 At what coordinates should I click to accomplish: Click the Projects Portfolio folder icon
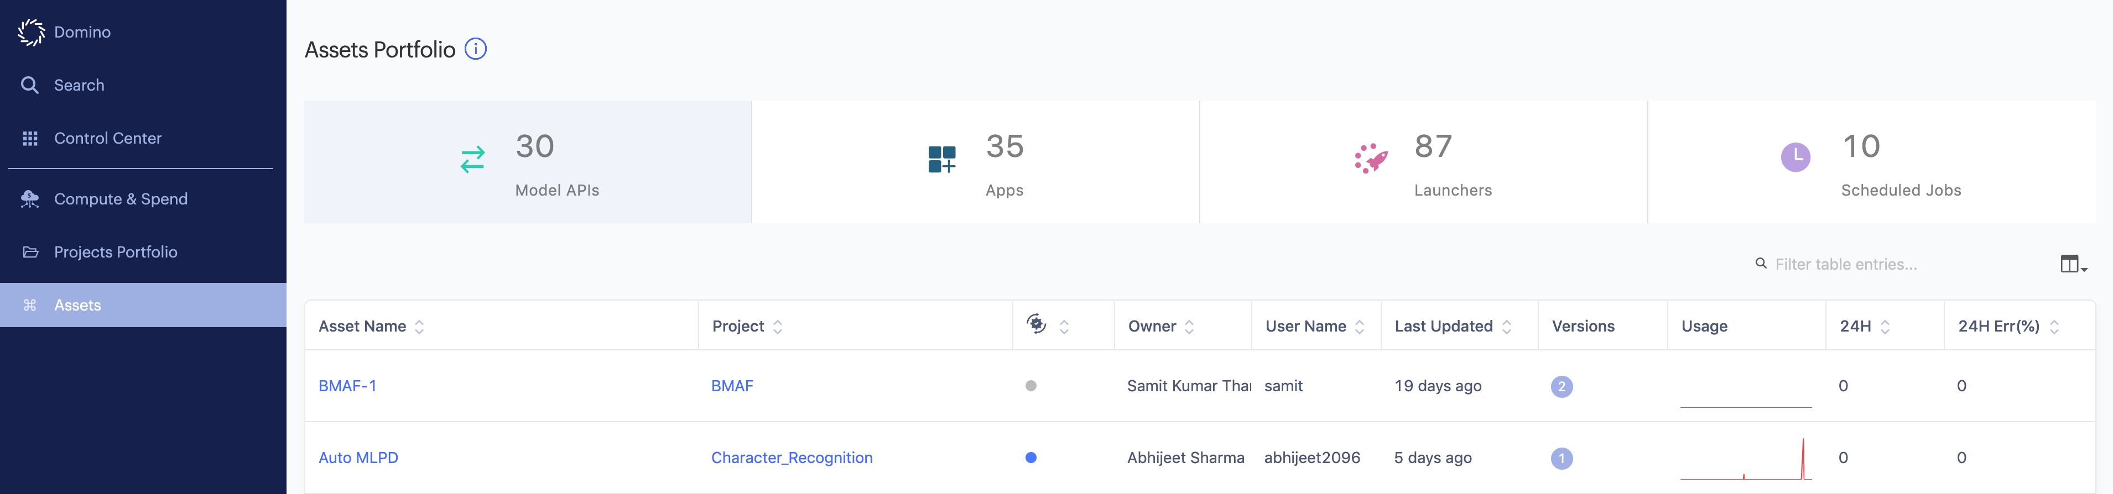pyautogui.click(x=30, y=253)
